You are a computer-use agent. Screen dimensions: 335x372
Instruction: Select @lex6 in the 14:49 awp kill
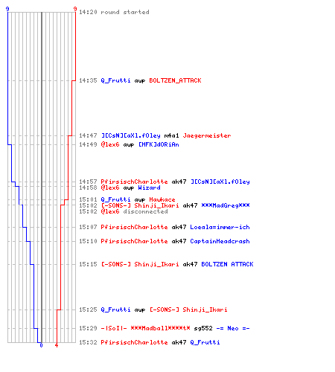[110, 144]
